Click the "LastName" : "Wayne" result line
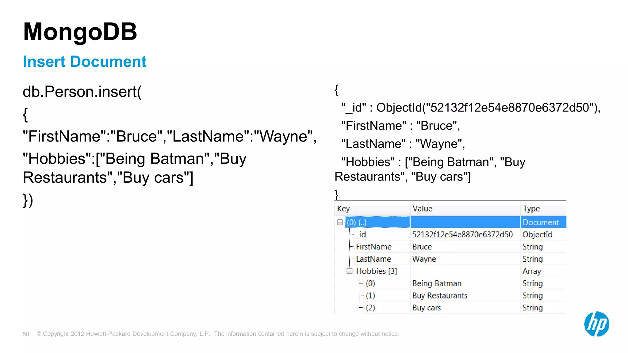628x353 pixels. [403, 144]
